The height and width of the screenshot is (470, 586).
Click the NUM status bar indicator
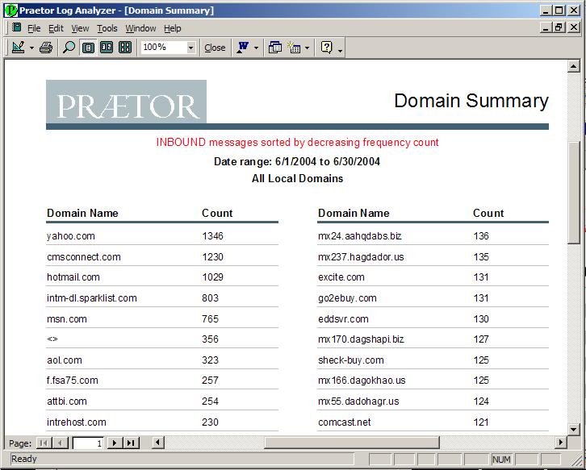pos(501,460)
